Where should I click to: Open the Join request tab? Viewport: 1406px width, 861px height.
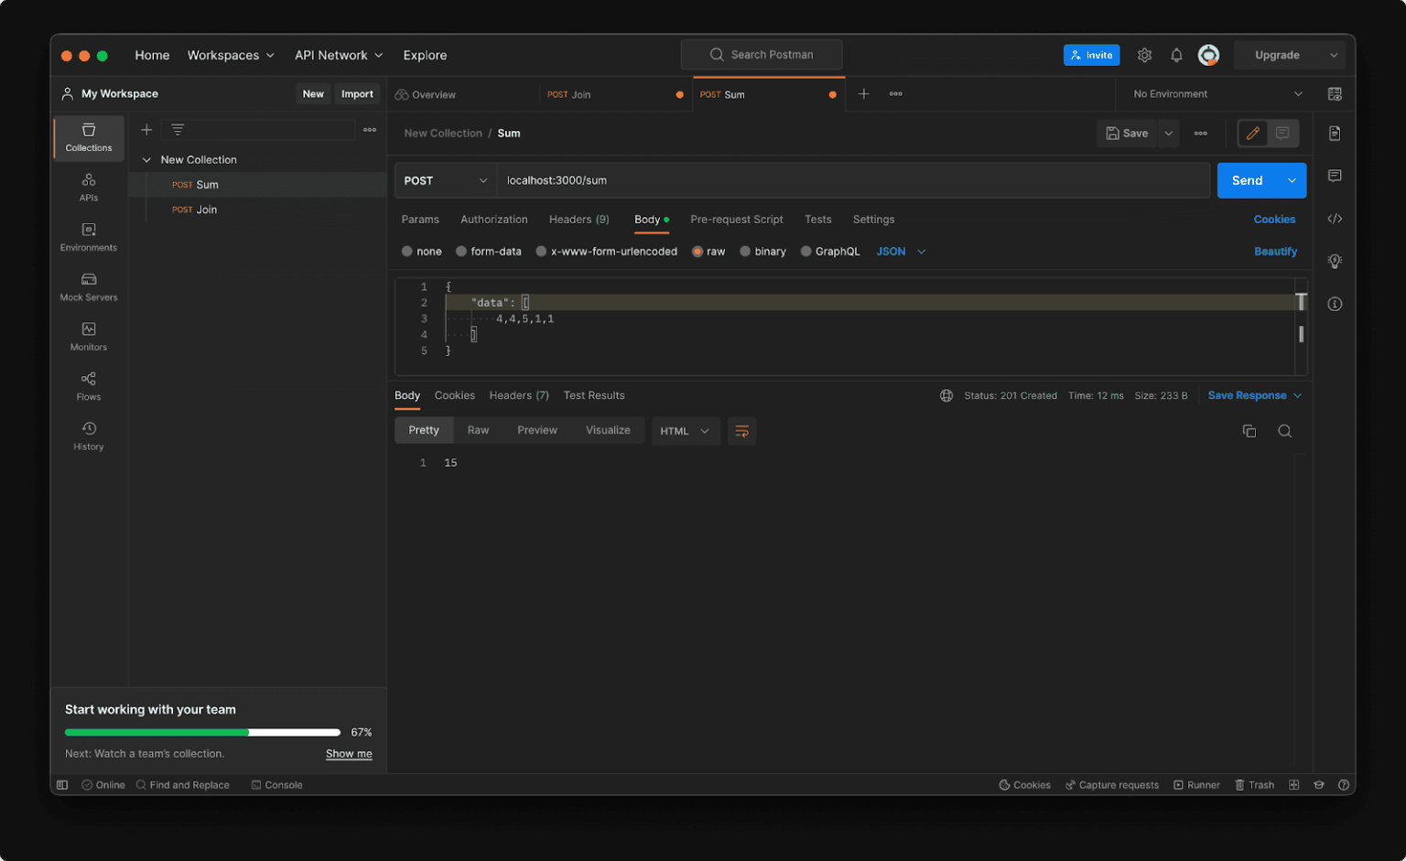[x=578, y=94]
